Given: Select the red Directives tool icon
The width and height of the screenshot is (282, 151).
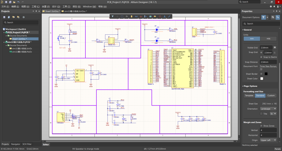Looking at the screenshot, I should coord(160,16).
